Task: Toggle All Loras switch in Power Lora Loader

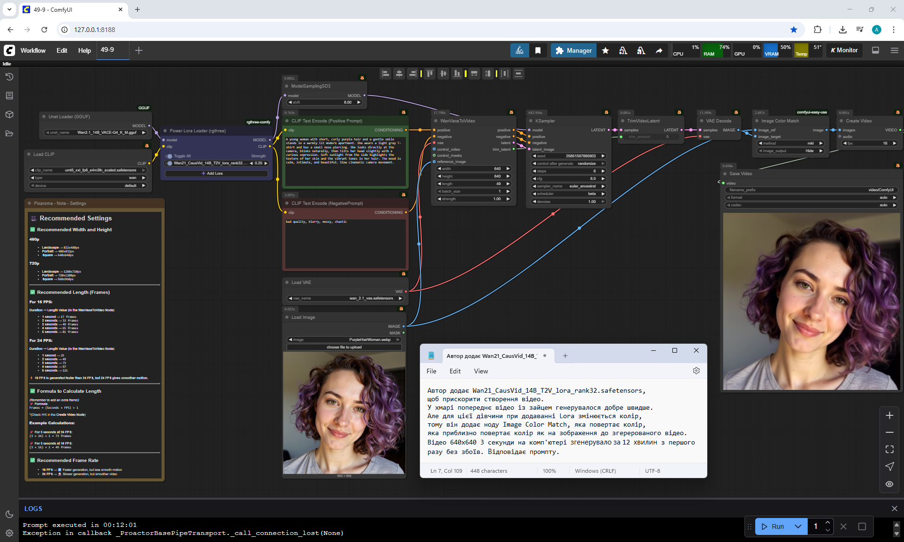Action: pos(169,156)
